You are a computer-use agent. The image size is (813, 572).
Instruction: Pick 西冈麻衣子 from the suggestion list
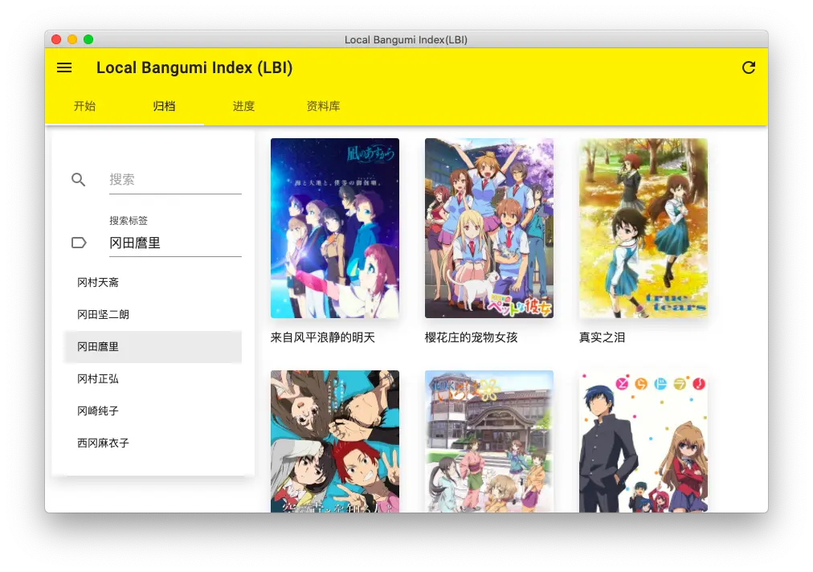tap(103, 443)
